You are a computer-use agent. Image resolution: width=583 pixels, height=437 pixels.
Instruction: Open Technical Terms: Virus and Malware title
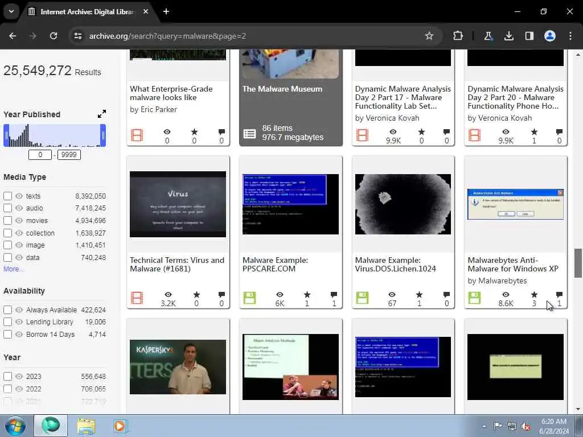click(x=177, y=264)
